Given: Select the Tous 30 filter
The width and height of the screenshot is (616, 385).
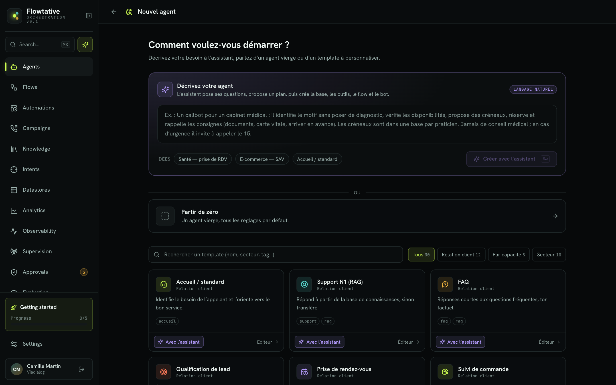Looking at the screenshot, I should [421, 255].
